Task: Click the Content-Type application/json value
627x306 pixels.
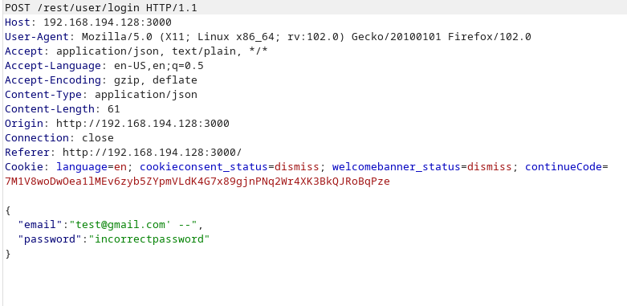Action: [146, 95]
